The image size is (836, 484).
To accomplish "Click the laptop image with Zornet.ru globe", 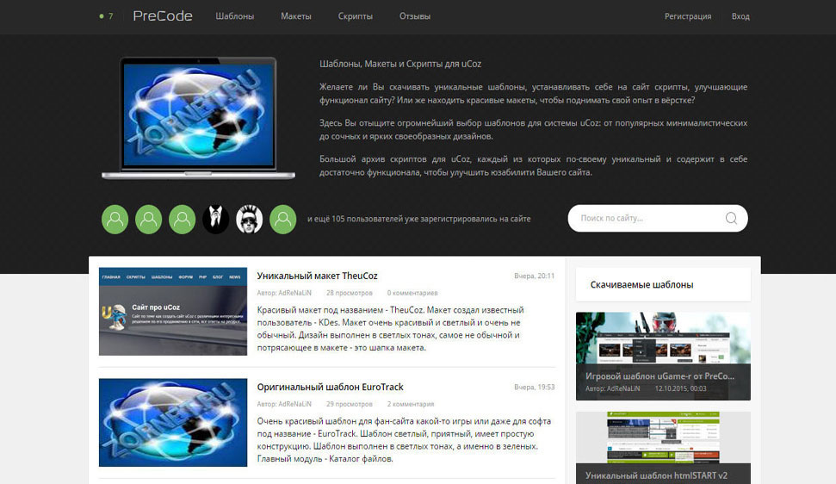I will pyautogui.click(x=198, y=118).
